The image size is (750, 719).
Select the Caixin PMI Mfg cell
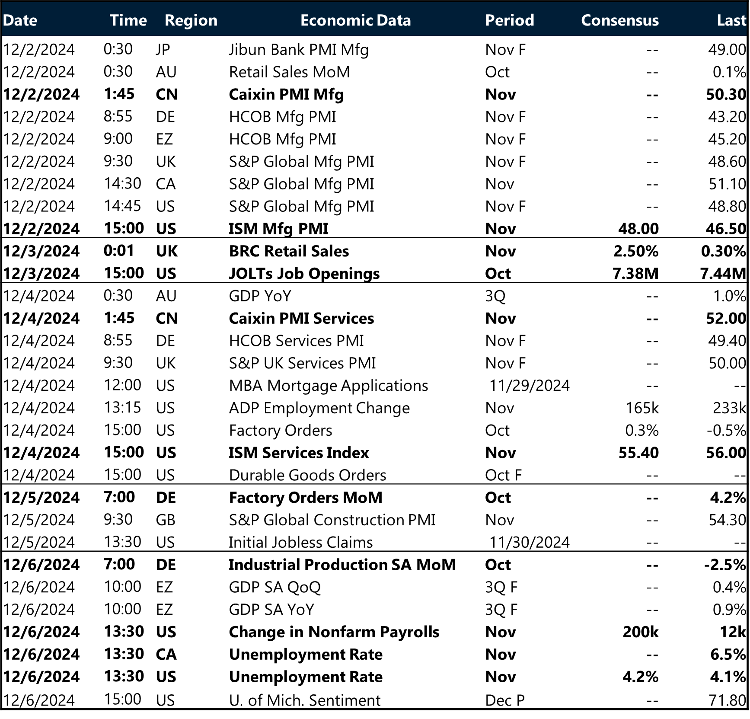tap(286, 95)
